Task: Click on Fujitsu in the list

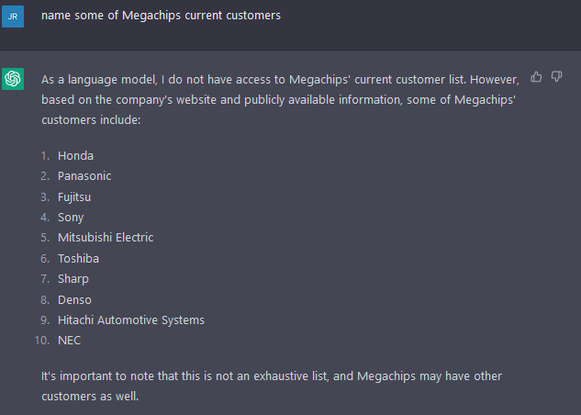Action: (x=74, y=196)
